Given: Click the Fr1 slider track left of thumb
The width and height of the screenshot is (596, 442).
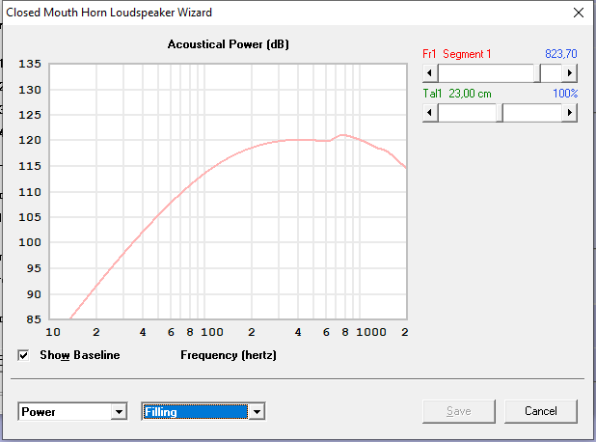Looking at the screenshot, I should [x=486, y=72].
